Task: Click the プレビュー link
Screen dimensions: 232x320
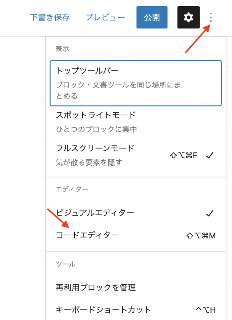Action: 105,17
